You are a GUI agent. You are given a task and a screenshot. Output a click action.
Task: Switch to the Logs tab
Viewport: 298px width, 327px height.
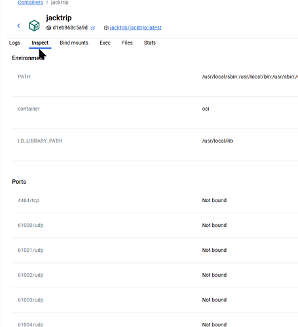14,43
